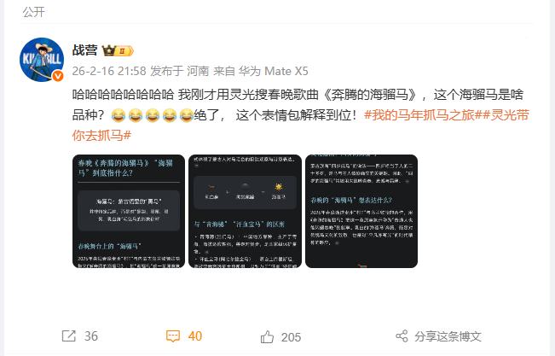Open the #灵光带你去抓马# hashtag
The image size is (555, 356).
click(300, 125)
